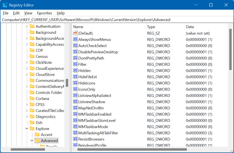Click the Hidden value icon

click(x=75, y=70)
